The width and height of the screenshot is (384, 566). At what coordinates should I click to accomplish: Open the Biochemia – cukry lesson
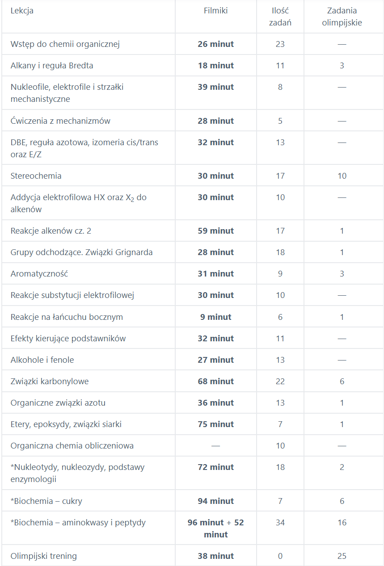click(46, 501)
